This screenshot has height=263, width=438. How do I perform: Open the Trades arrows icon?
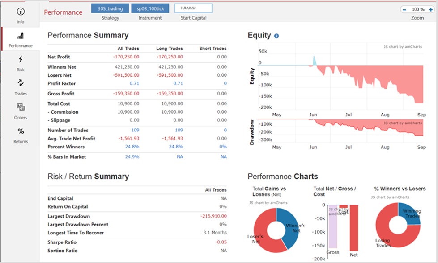tap(21, 83)
